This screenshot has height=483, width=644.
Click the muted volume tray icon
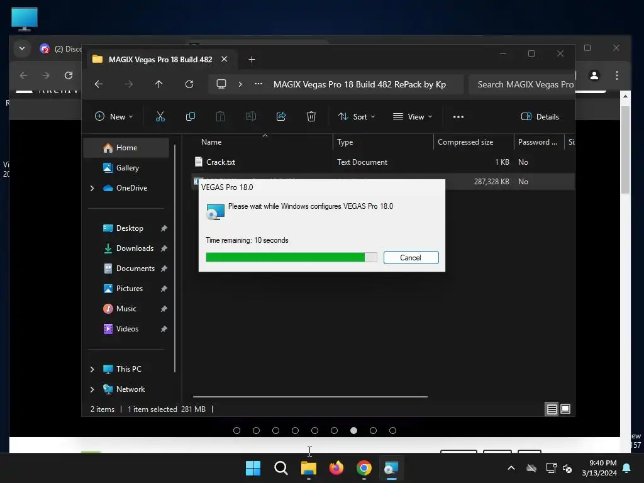pos(567,468)
